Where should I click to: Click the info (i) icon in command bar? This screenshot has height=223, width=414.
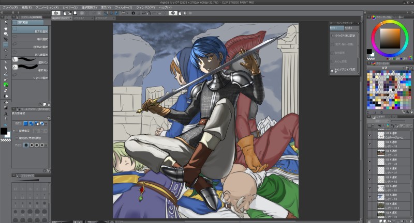click(133, 13)
